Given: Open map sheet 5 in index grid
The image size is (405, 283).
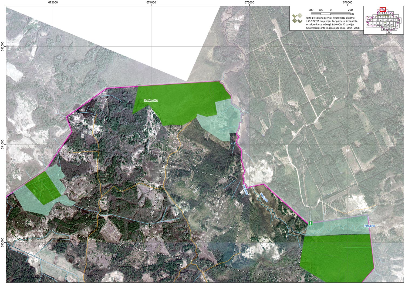Looking at the screenshot, I should click(390, 13).
